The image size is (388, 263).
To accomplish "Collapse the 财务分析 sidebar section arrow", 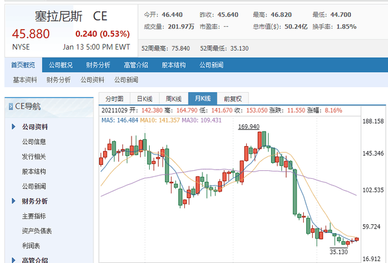I will [x=13, y=201].
